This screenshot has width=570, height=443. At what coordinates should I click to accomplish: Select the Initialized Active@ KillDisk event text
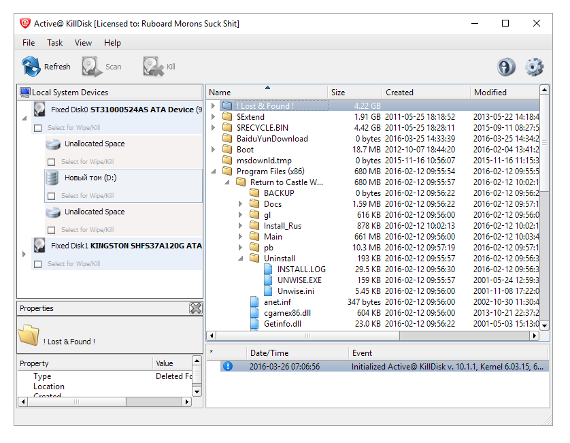pyautogui.click(x=447, y=366)
